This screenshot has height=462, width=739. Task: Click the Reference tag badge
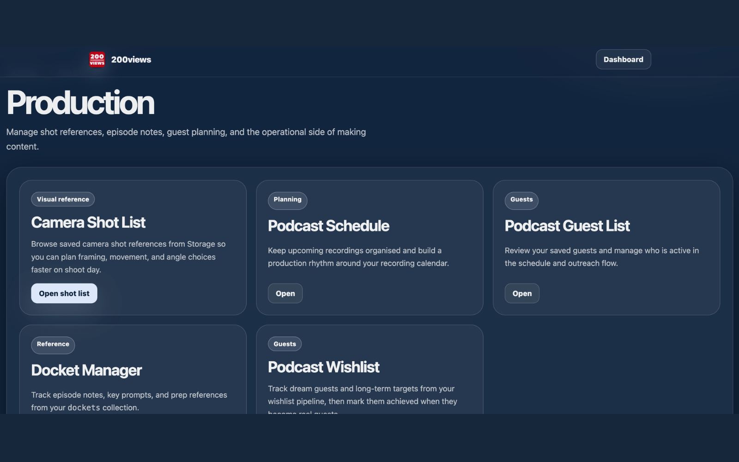(53, 344)
